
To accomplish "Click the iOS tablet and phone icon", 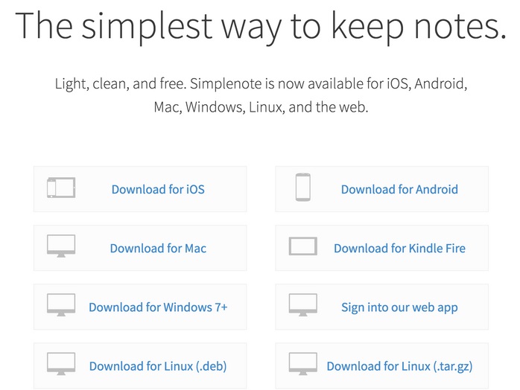I will (61, 188).
